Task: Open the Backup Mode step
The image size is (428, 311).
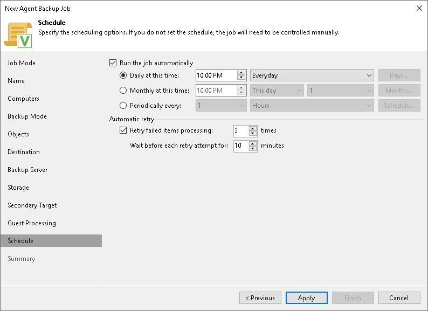Action: click(x=27, y=116)
